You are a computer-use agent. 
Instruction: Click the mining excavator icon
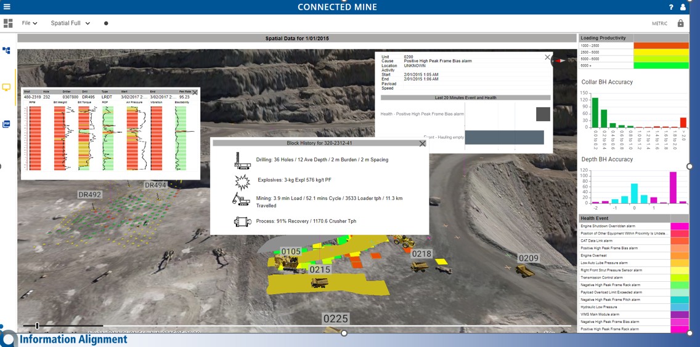(241, 199)
